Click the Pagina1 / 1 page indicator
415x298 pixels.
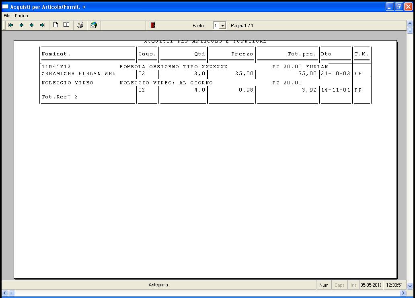[242, 26]
